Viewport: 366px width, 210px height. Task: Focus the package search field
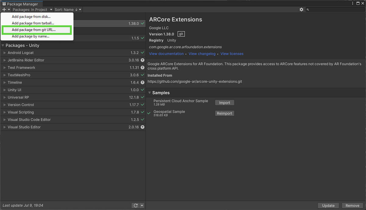click(335, 10)
